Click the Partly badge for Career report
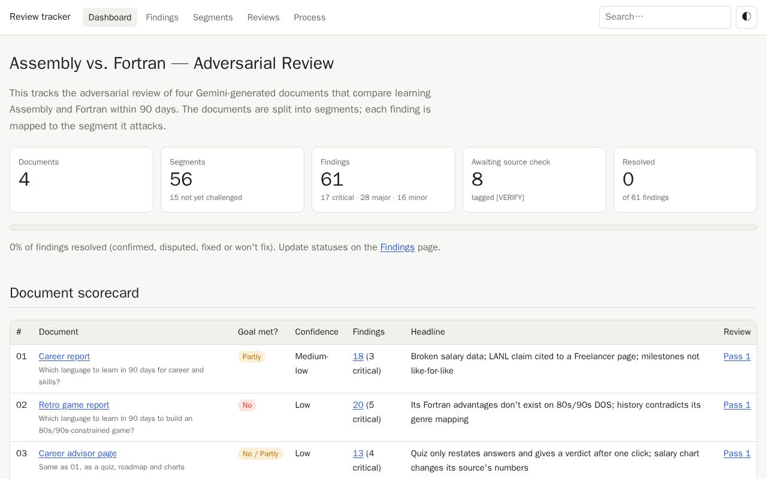Screen dimensions: 767x479 252,357
